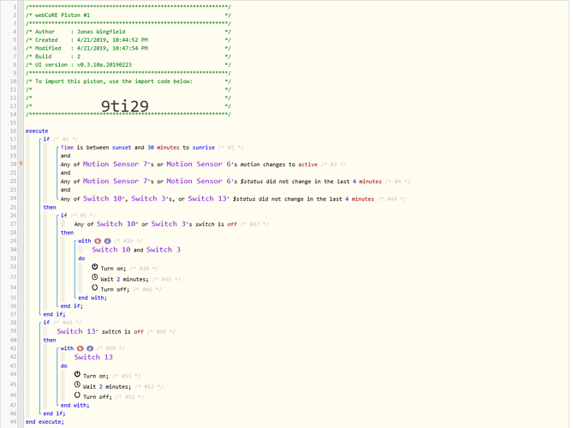Click the orange lightning bolt trigger icon
This screenshot has width=573, height=428.
pyautogui.click(x=21, y=164)
